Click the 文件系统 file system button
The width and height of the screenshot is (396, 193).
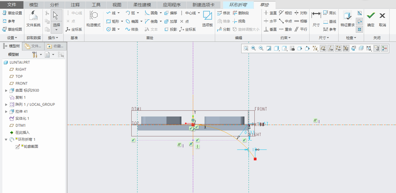pos(33,19)
